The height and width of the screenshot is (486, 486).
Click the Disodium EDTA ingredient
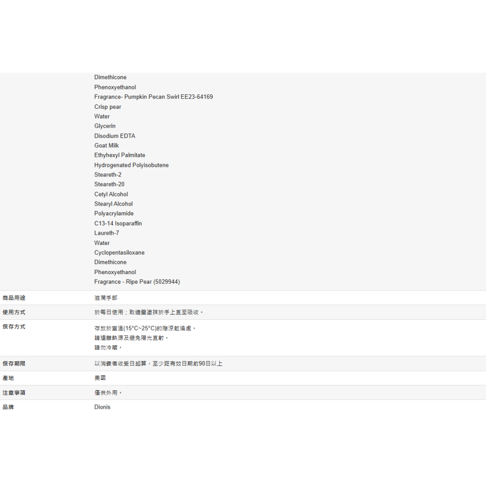pyautogui.click(x=115, y=136)
